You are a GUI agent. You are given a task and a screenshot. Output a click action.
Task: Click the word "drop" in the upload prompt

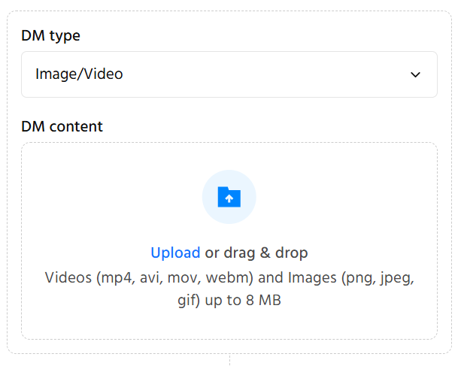(292, 253)
